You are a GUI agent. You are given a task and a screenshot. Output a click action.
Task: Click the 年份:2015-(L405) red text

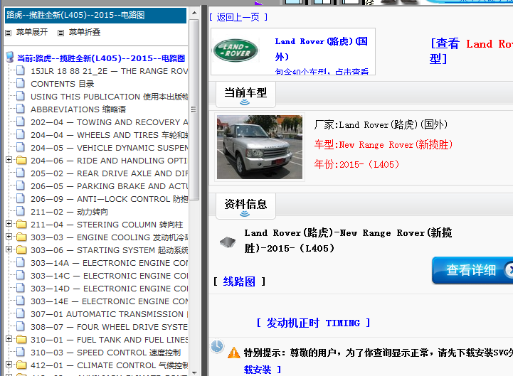[x=357, y=164]
